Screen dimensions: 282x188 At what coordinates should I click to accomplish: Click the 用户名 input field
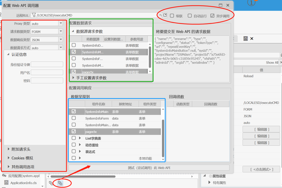coord(47,72)
